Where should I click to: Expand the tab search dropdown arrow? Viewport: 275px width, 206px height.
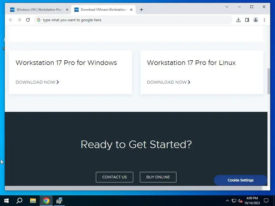pos(227,7)
